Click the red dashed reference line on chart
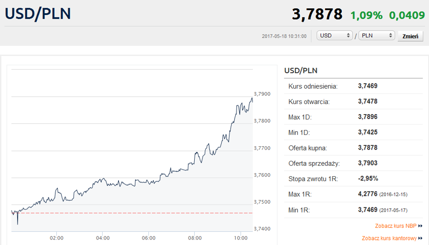 tap(136, 213)
